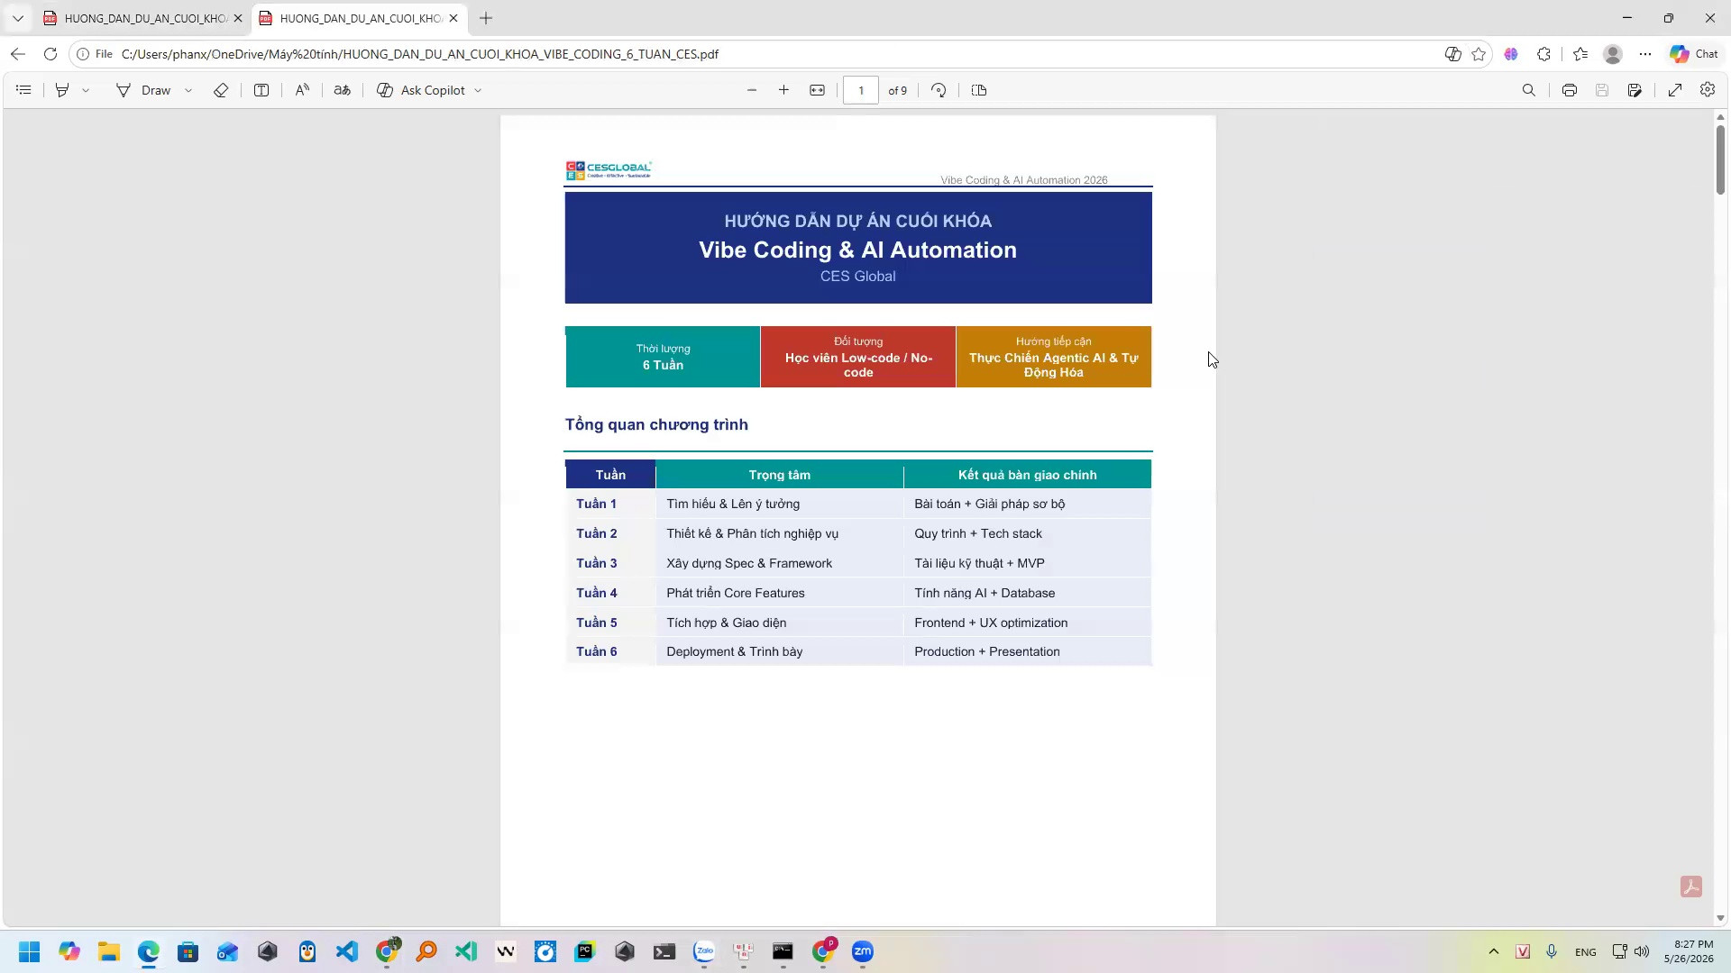Close the first inactive PDF tab
The height and width of the screenshot is (973, 1731).
238,18
